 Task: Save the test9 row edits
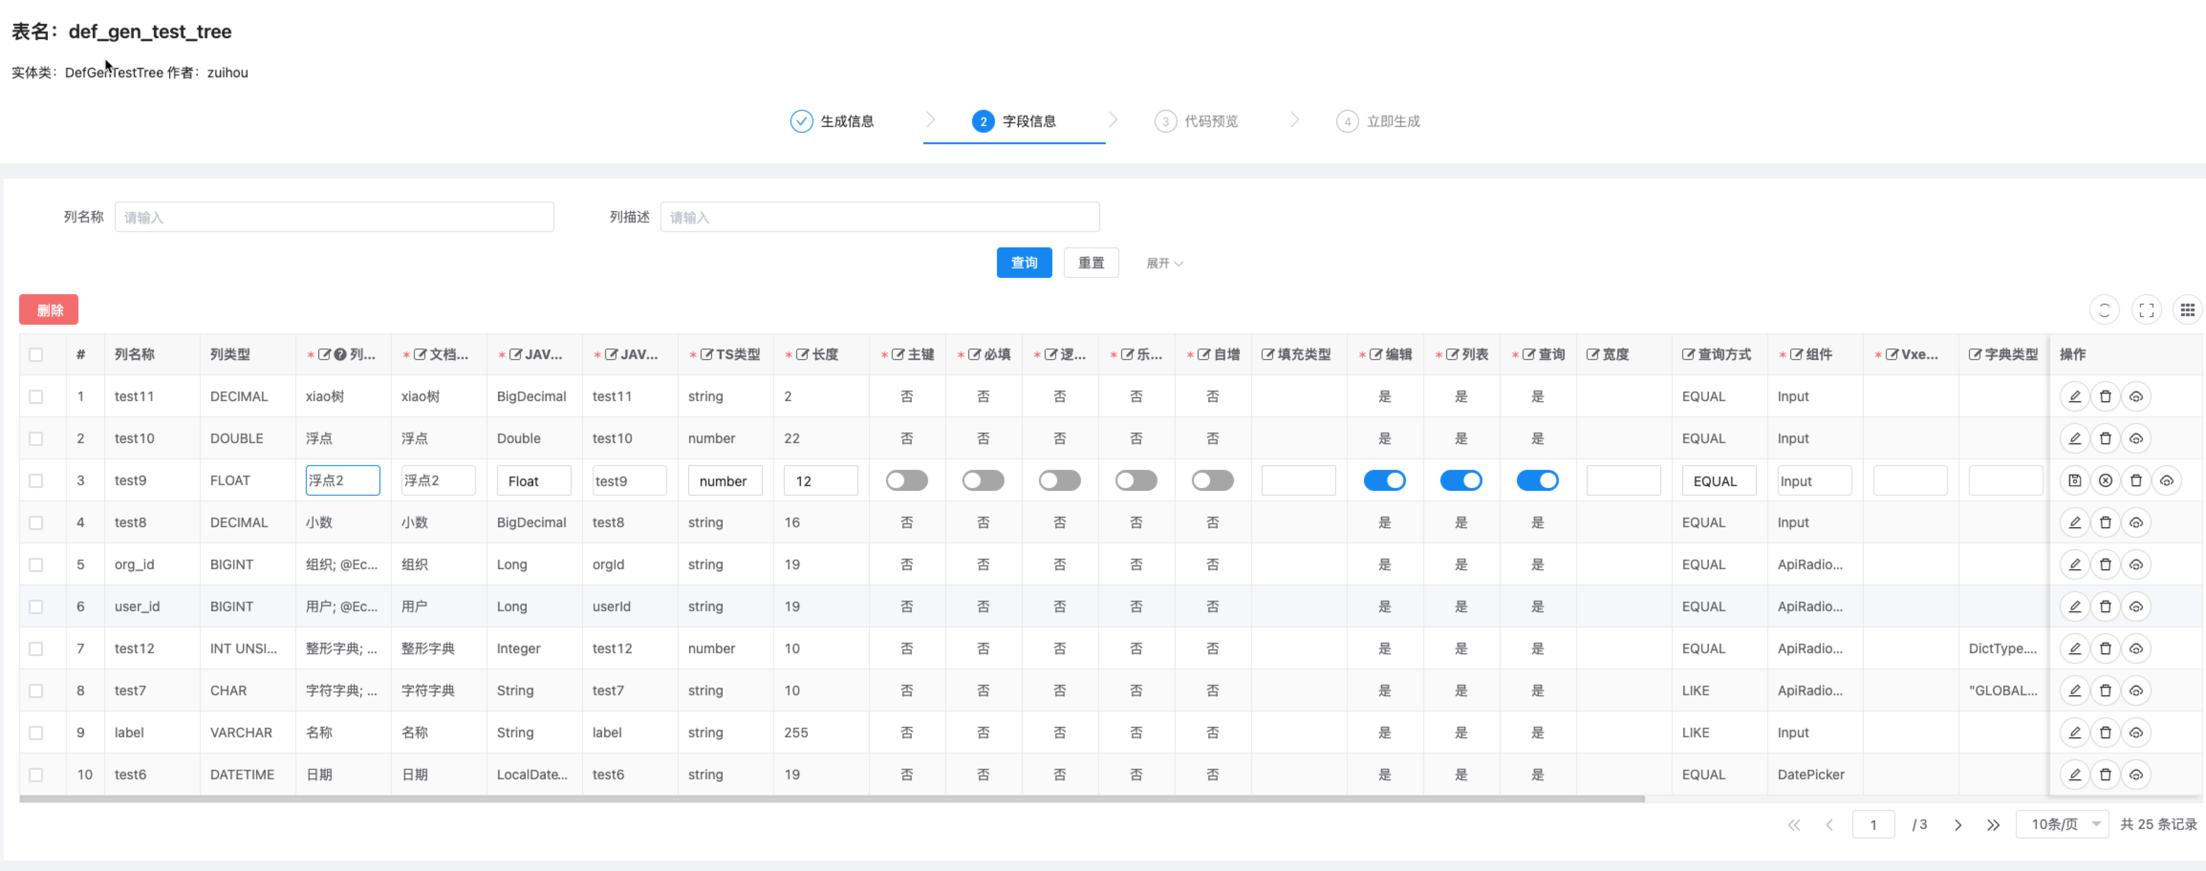2074,481
